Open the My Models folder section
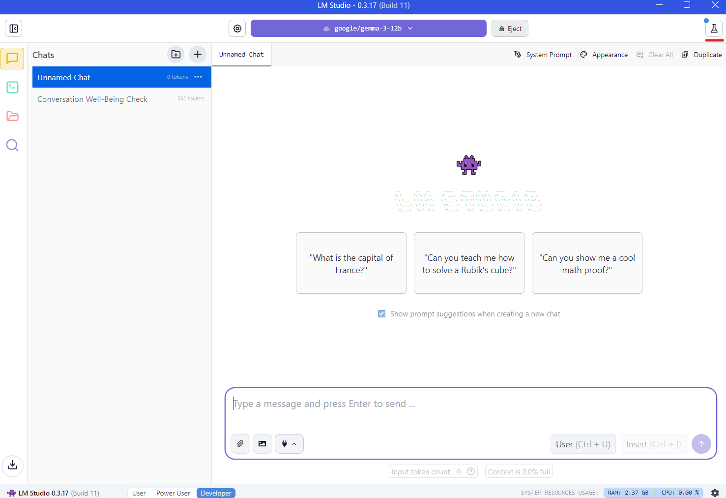The image size is (726, 498). [12, 116]
